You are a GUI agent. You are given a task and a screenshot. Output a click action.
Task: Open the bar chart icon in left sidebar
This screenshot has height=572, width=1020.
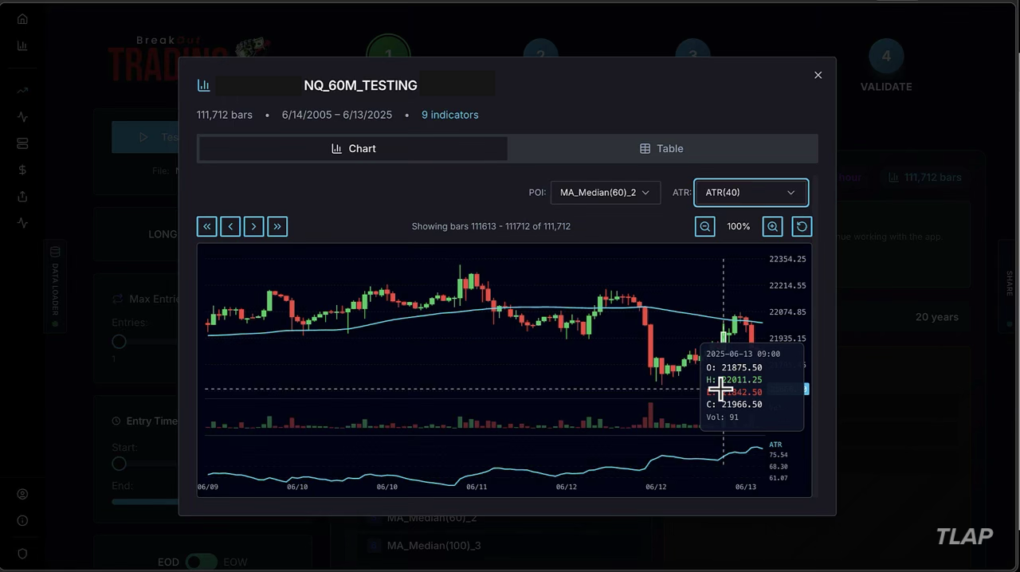point(22,45)
